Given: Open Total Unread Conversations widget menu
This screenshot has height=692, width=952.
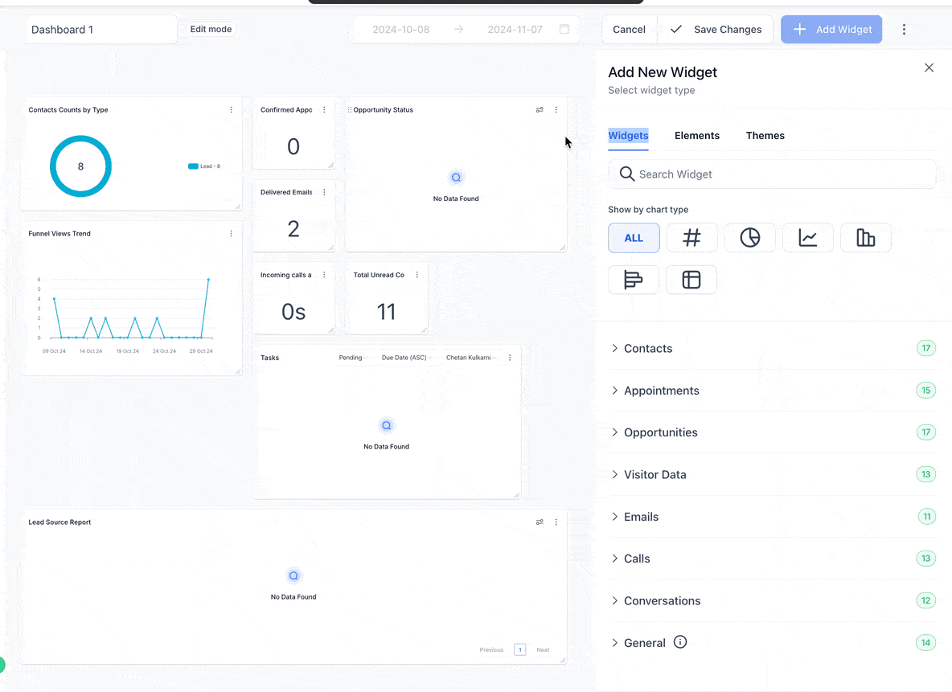Looking at the screenshot, I should (x=417, y=275).
